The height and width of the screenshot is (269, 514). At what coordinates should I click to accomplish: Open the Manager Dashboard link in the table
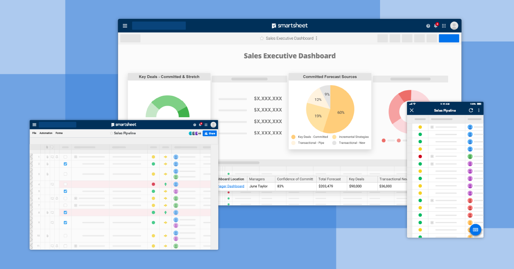231,186
